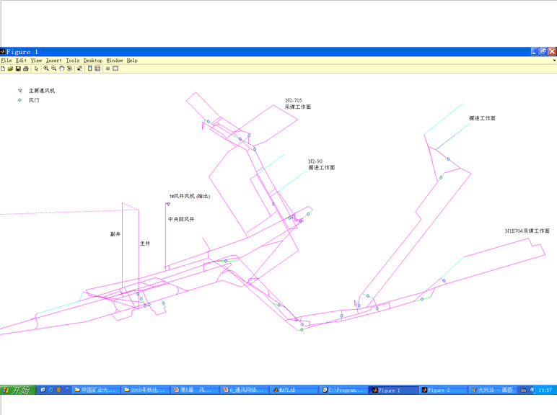Open the Help menu
557x415 pixels.
132,61
